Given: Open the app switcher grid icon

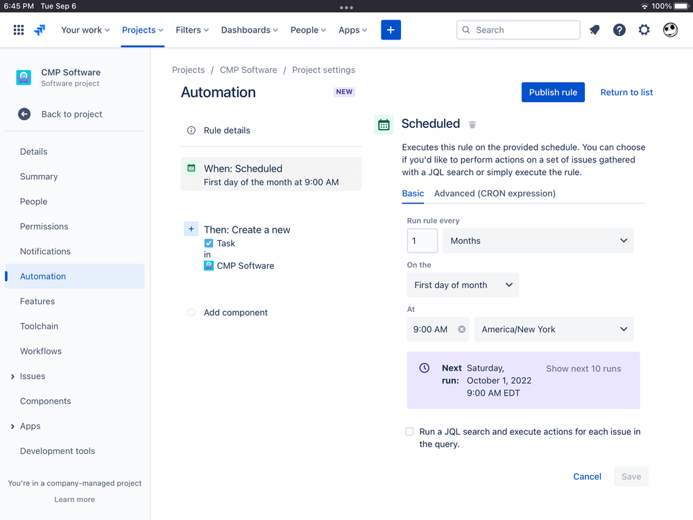Looking at the screenshot, I should point(19,30).
